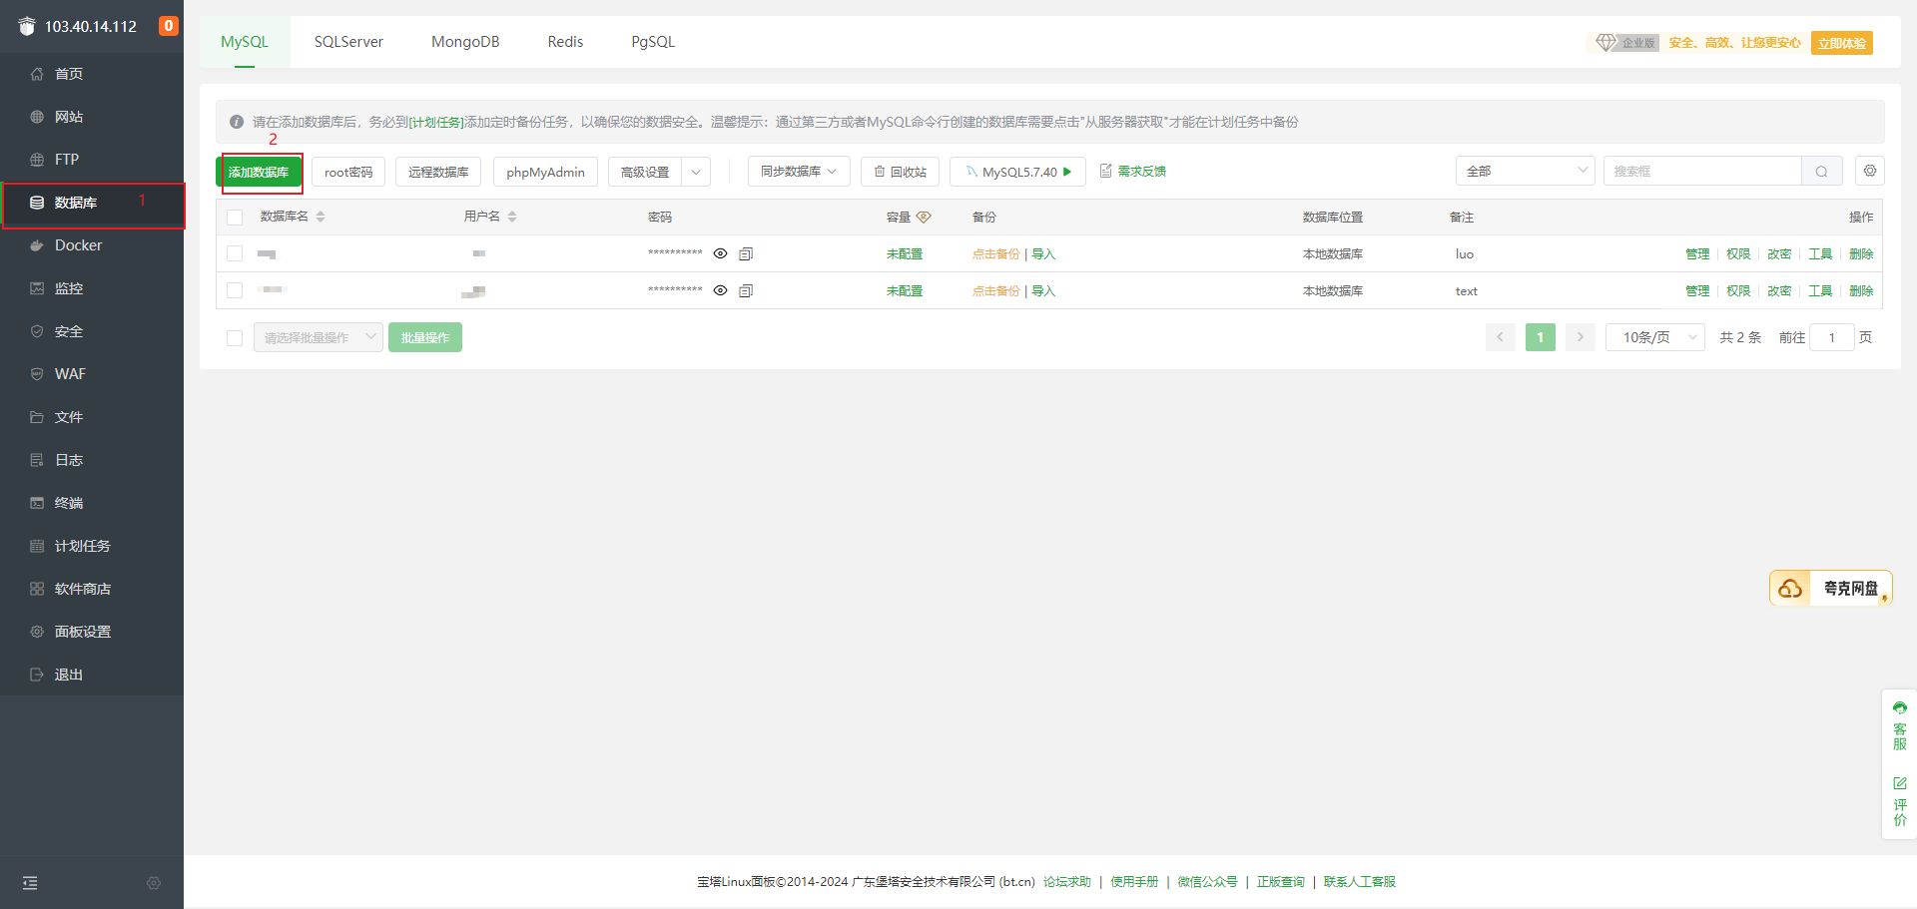1917x909 pixels.
Task: Expand the arrow next to 高级设置
Action: coord(696,172)
